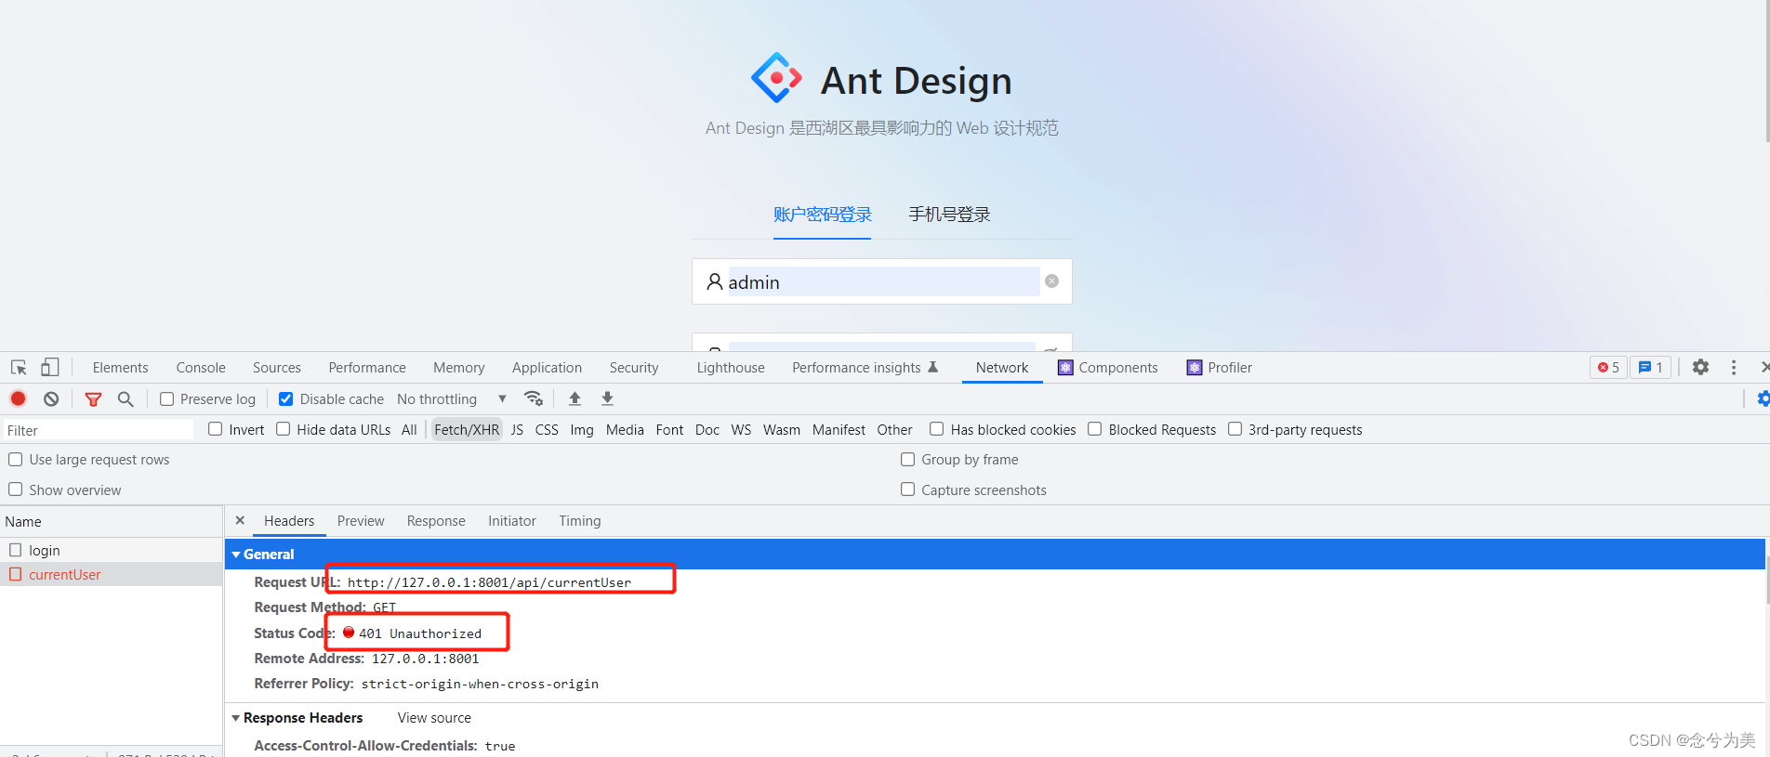
Task: Open the Sources panel tab
Action: tap(277, 368)
